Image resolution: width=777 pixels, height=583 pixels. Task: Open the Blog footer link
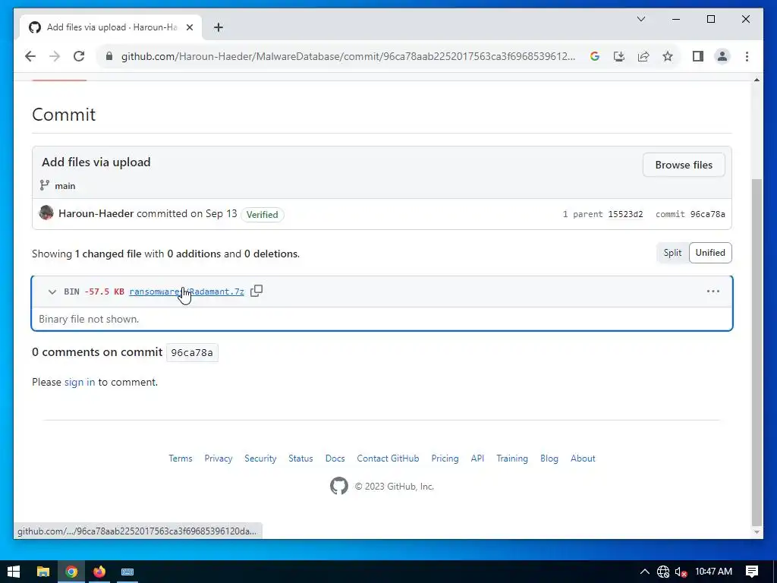tap(549, 459)
